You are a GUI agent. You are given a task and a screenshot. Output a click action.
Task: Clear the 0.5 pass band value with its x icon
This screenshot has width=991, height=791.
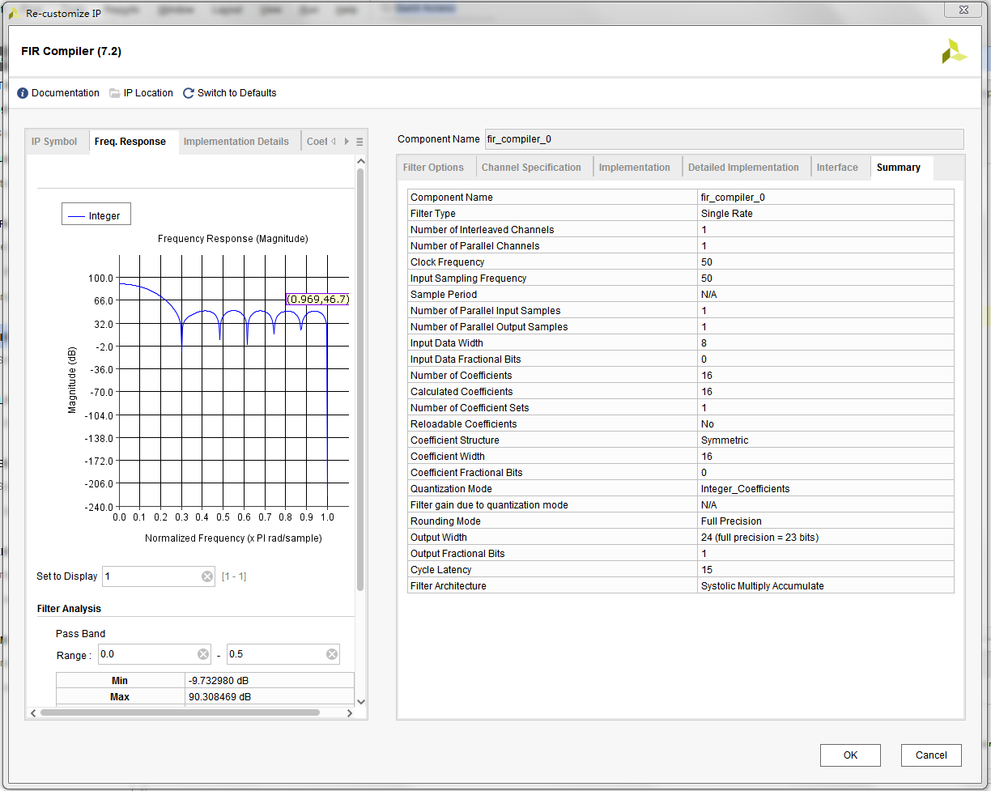(330, 653)
